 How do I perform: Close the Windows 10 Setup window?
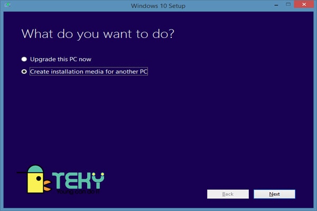(x=304, y=4)
